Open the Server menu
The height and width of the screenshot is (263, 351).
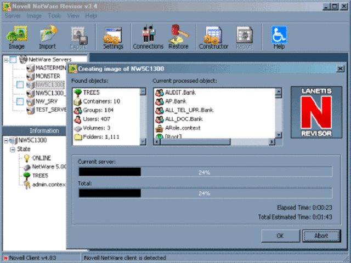(13, 16)
